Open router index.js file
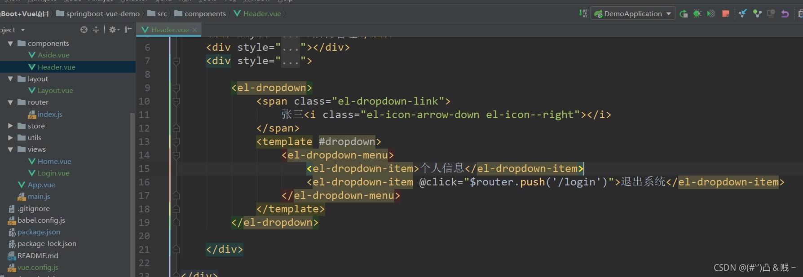Viewport: 803px width, 277px height. click(49, 114)
